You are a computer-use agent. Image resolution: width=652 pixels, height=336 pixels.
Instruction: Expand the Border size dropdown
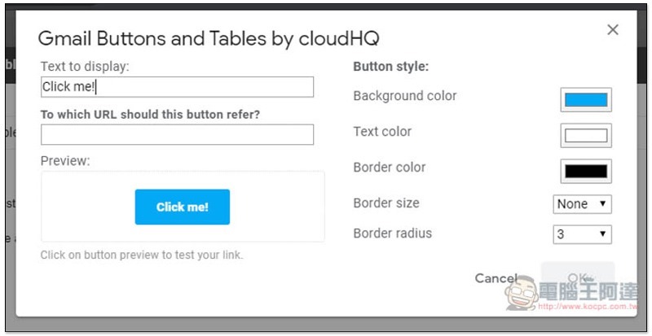click(x=582, y=204)
